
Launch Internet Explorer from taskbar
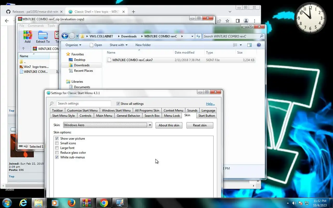coord(23,203)
